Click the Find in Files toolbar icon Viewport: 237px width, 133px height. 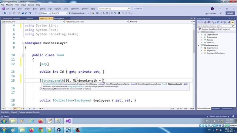coord(93,13)
